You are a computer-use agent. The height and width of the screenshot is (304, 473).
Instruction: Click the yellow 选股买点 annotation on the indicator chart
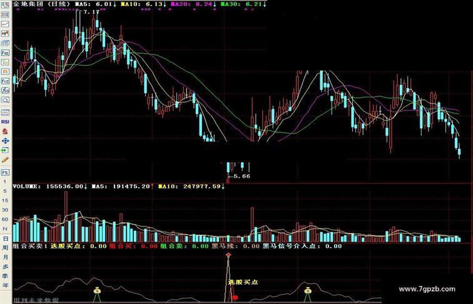click(x=243, y=282)
